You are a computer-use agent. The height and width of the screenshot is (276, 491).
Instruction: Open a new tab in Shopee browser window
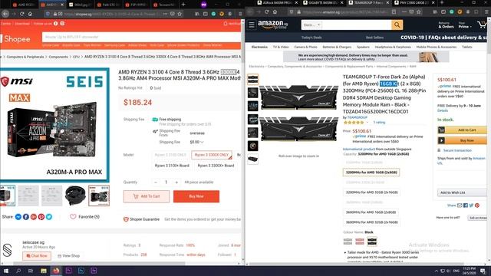[x=183, y=5]
